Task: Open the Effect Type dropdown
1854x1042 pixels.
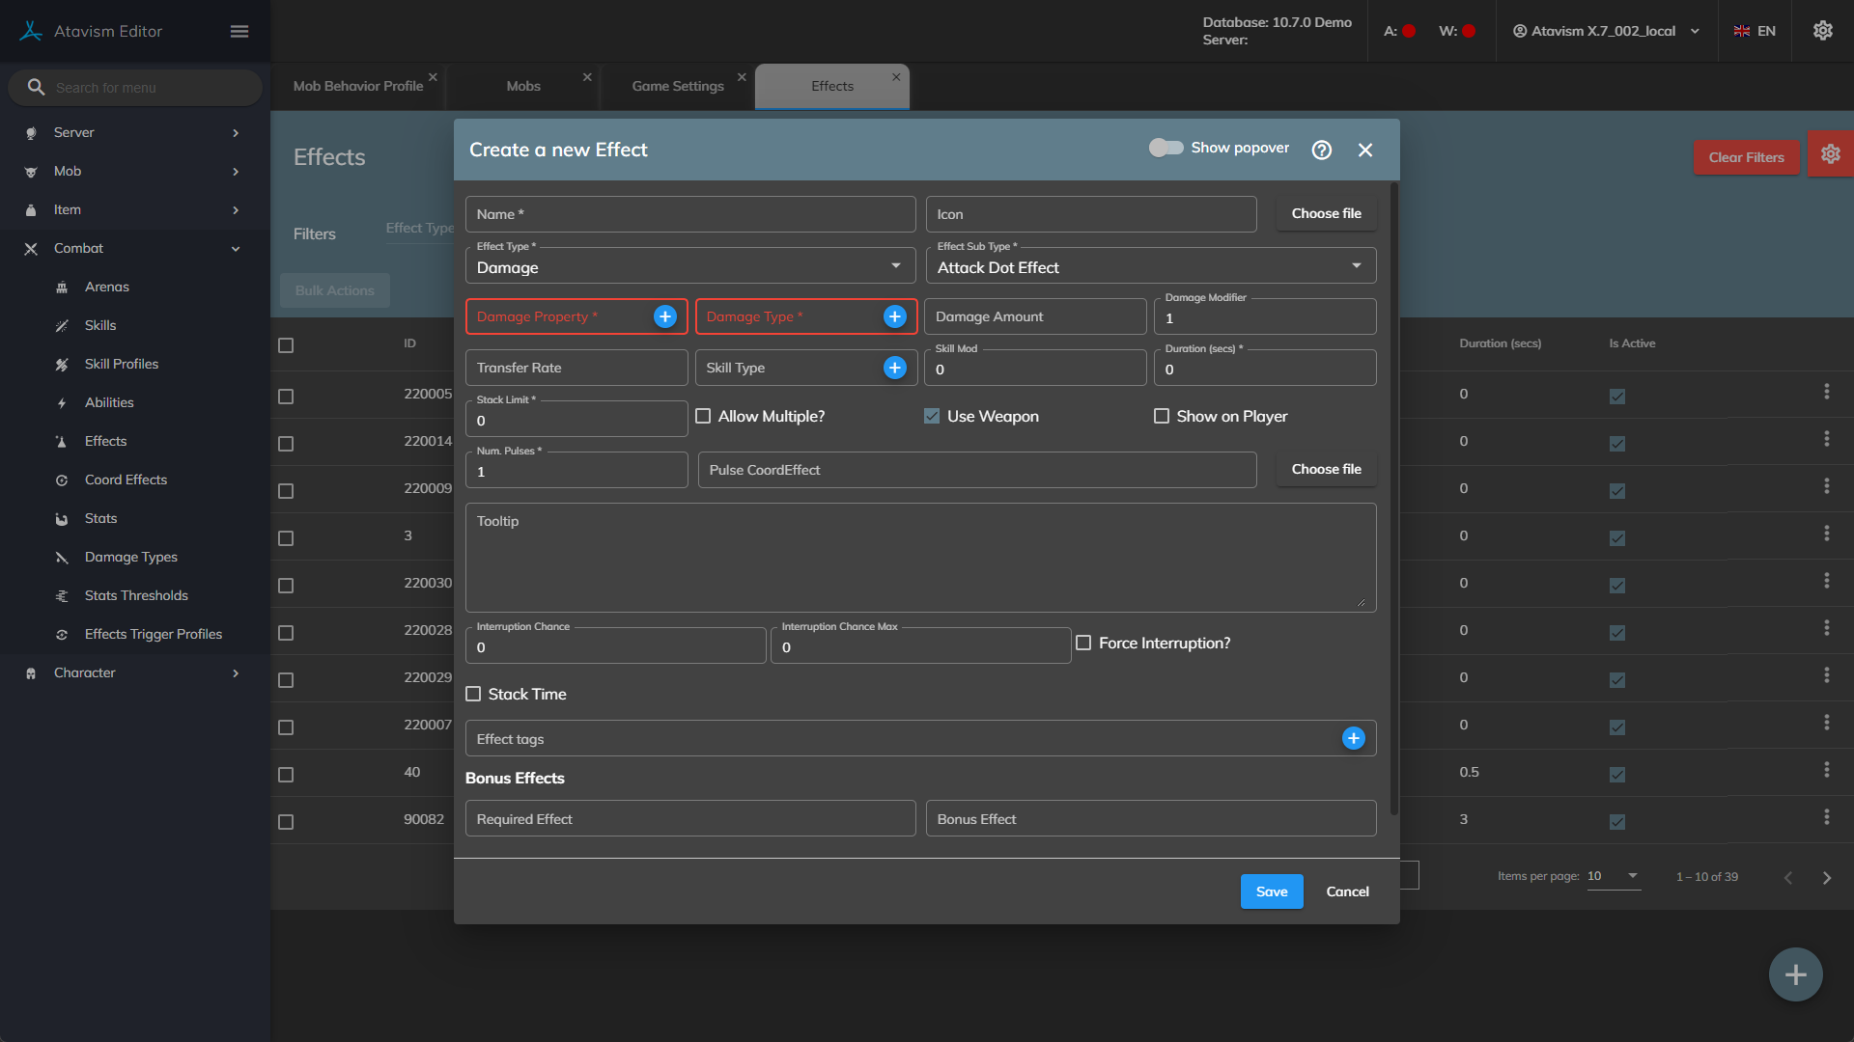Action: 689,267
